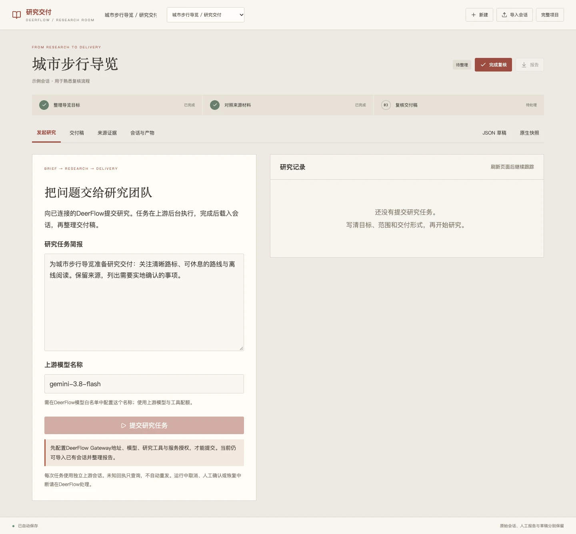Select the 整理导览目标 step
Image resolution: width=576 pixels, height=534 pixels.
(117, 105)
